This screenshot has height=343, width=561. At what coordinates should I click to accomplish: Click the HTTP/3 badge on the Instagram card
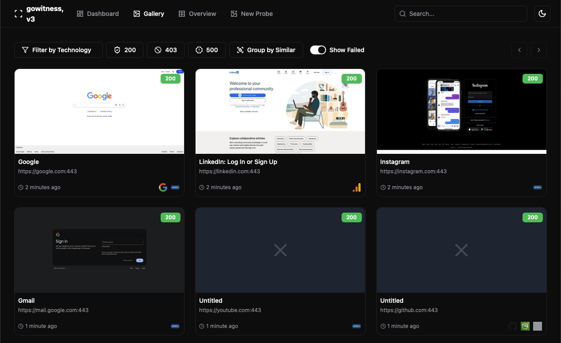(x=538, y=187)
